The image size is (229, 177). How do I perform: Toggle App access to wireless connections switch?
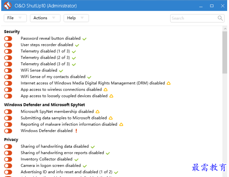point(8,90)
